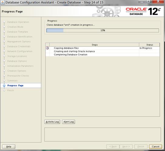Select the Creation Options step

[x=17, y=71]
